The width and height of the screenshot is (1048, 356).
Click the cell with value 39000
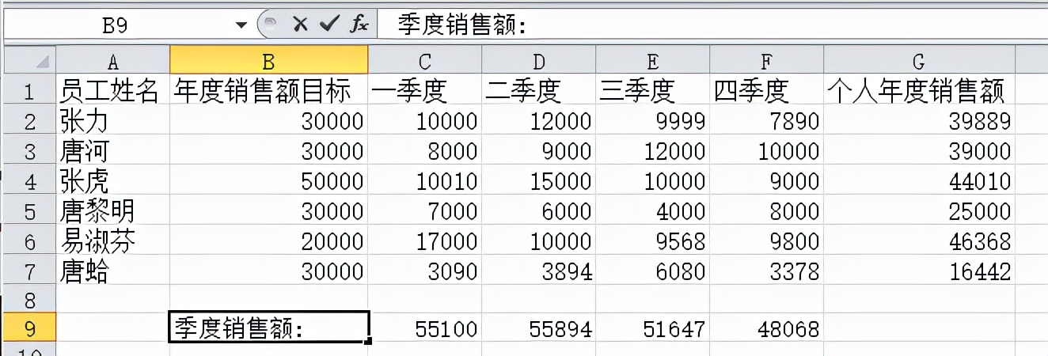919,150
